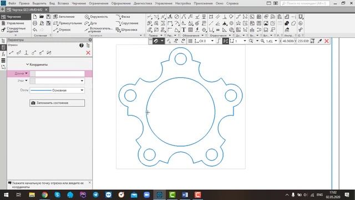Expand the Обозначения toolbar group
The image size is (355, 200).
[x=202, y=36]
